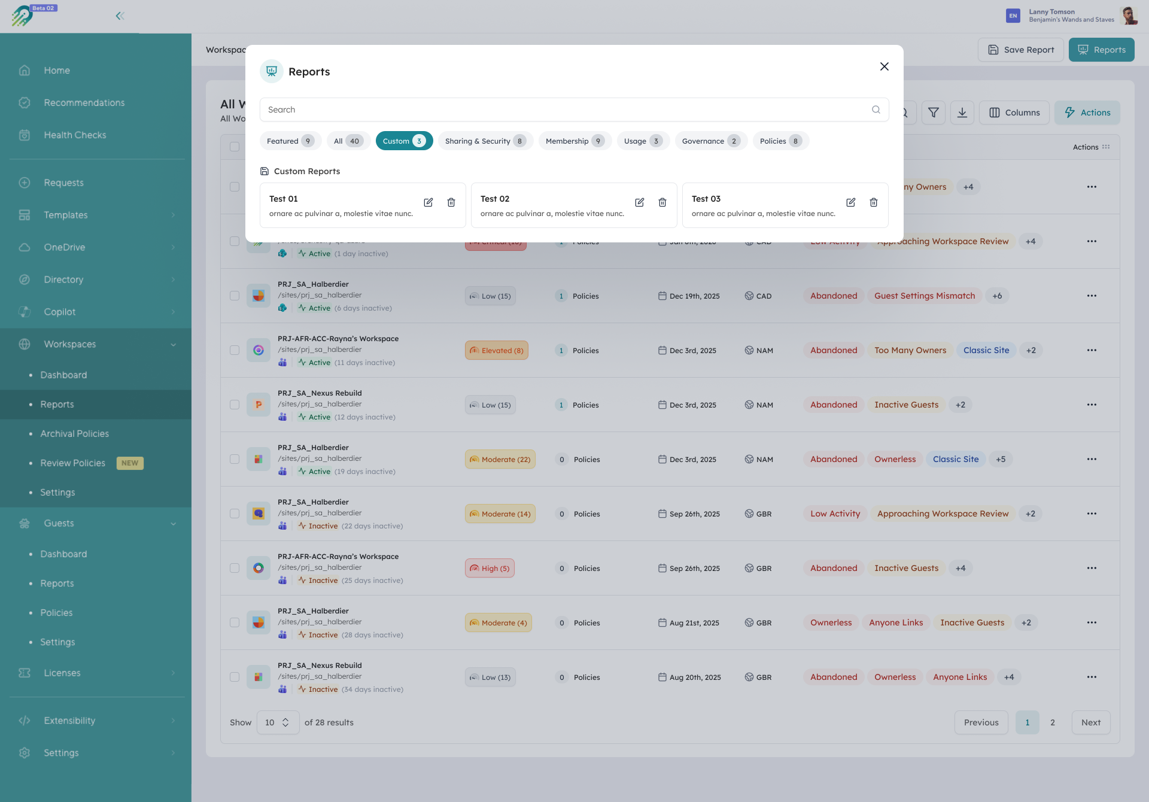This screenshot has width=1149, height=802.
Task: Open row actions for PRJ_SA_Halberdier Dec 19th
Action: (1092, 296)
